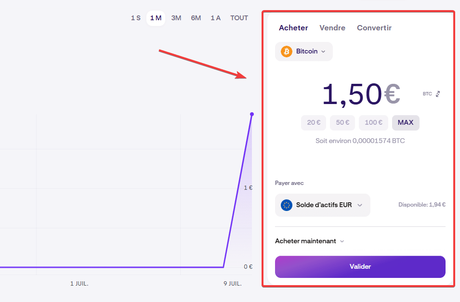Choose the 50 € preset amount

coord(342,123)
